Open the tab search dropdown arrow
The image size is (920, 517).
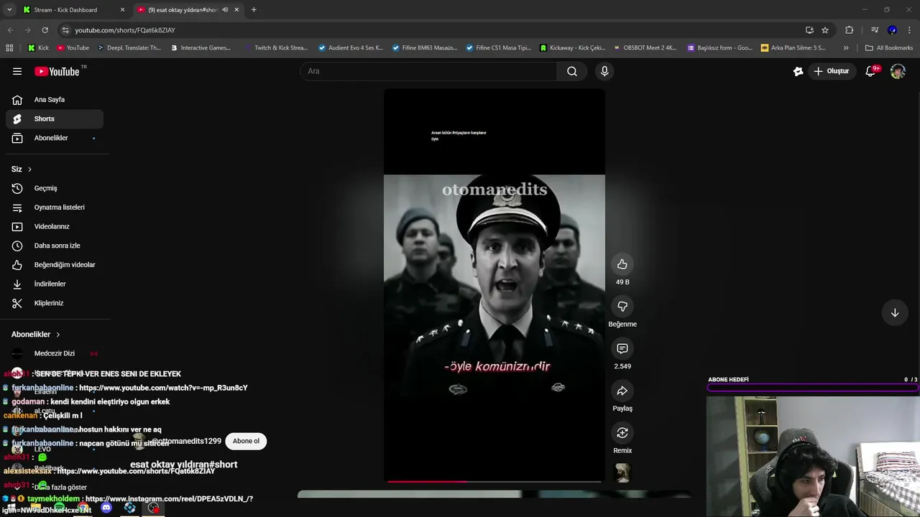point(9,10)
